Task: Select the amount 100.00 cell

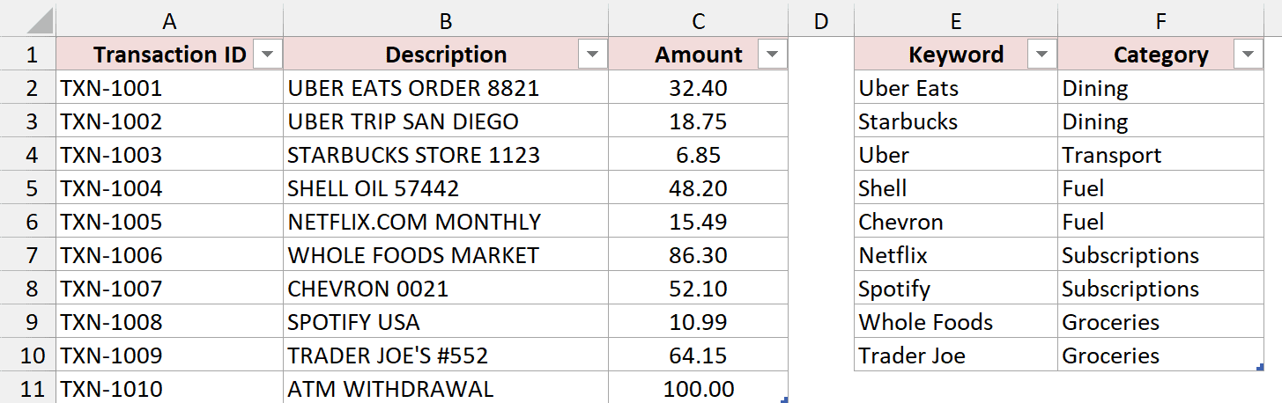Action: (699, 388)
